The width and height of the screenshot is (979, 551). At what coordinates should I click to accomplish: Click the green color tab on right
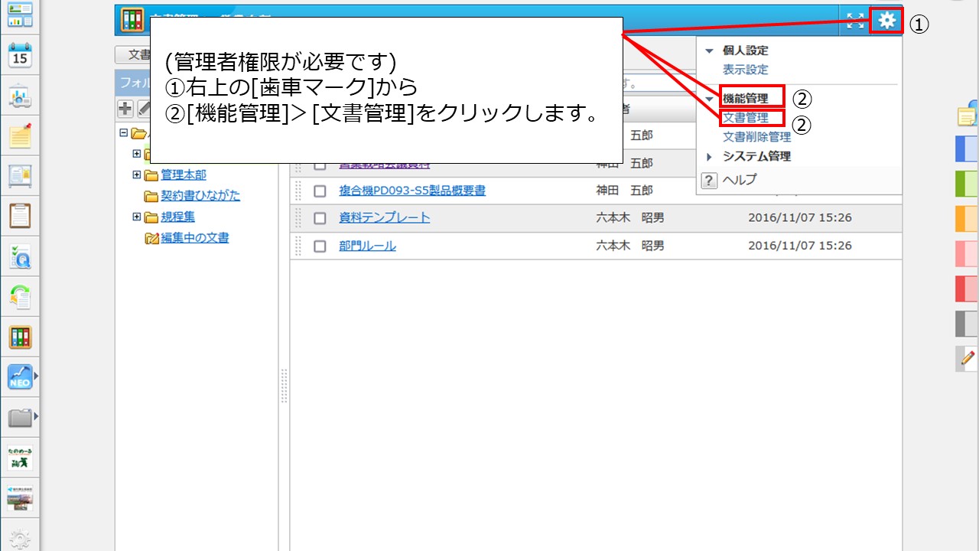tap(967, 184)
